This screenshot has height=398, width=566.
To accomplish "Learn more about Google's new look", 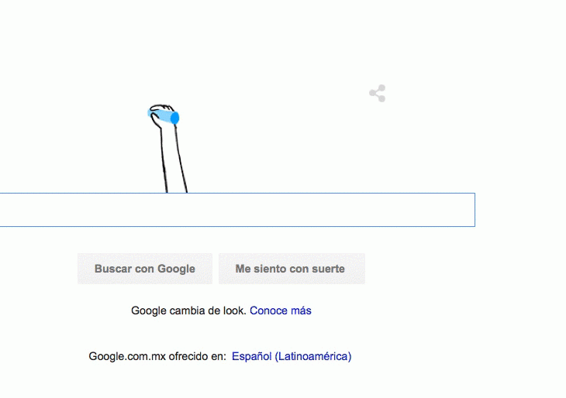I will pos(281,311).
